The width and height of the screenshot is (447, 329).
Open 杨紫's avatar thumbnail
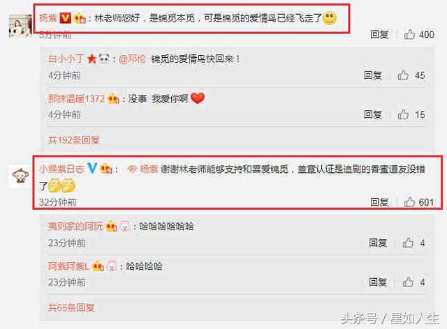tap(20, 26)
